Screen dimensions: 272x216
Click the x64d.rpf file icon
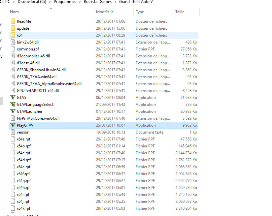(x=13, y=160)
